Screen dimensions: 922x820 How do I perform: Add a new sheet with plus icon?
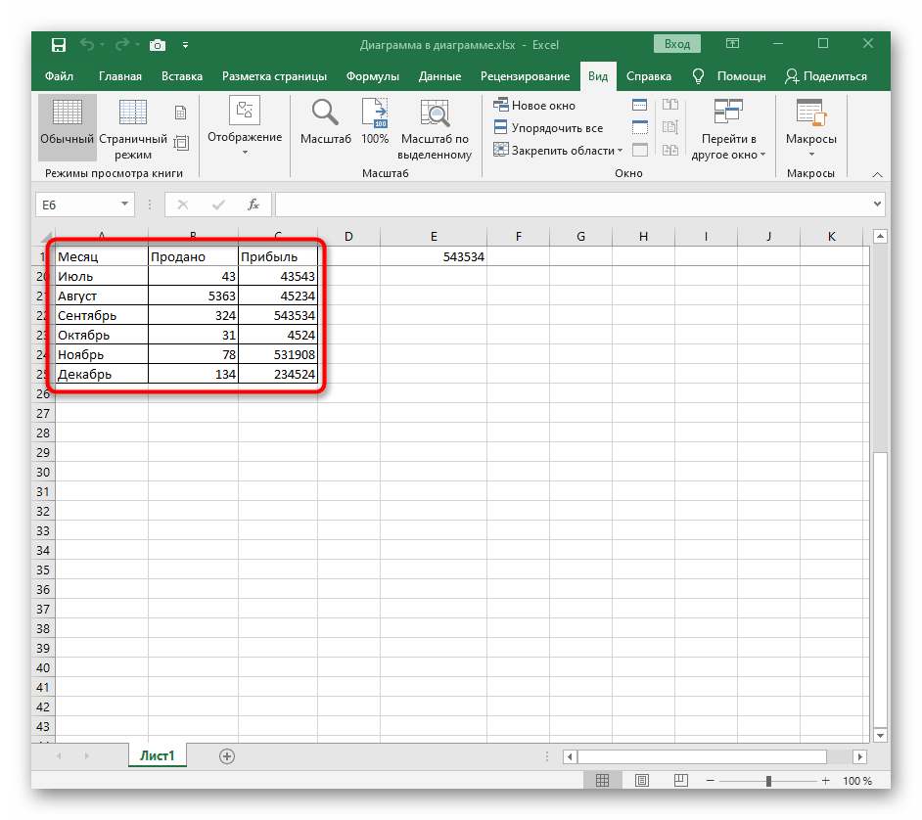tap(227, 756)
